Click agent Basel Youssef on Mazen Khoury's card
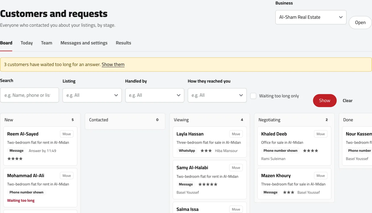Viewport: 372px width, 213px height. point(309,193)
